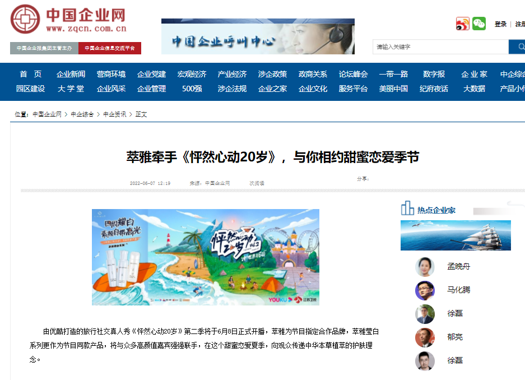Click the red 中国企业信息交流平台 button
This screenshot has height=380, width=525.
coord(110,48)
